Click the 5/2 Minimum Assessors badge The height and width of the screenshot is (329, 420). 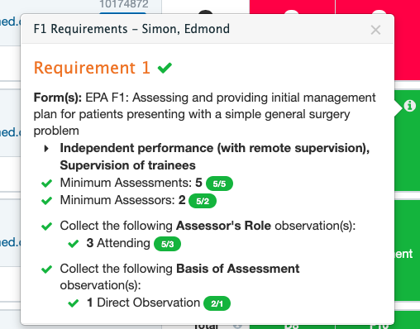click(x=203, y=201)
